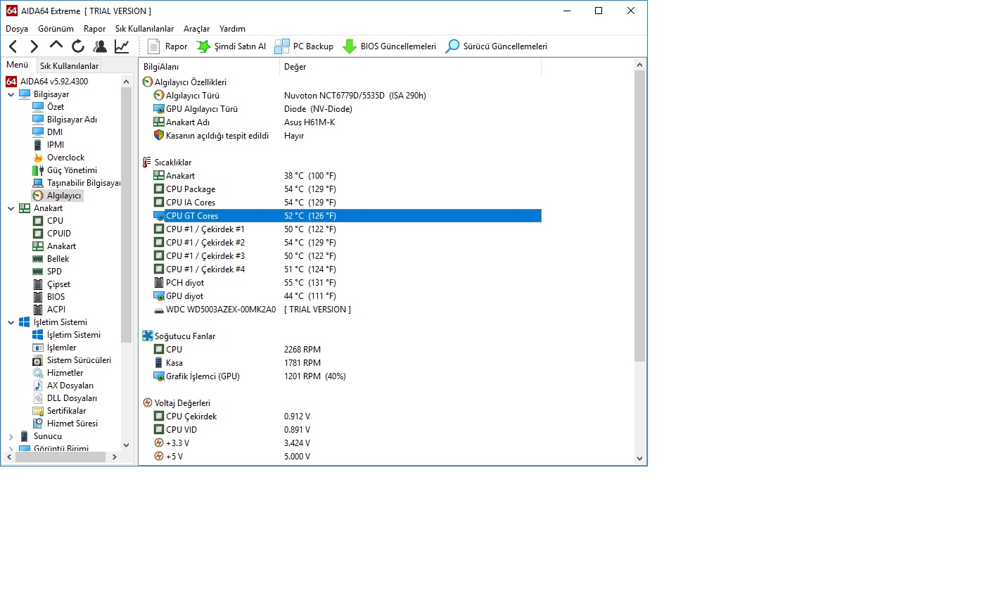Click Şimdi Satın Al star icon
1003x591 pixels.
pyautogui.click(x=203, y=46)
